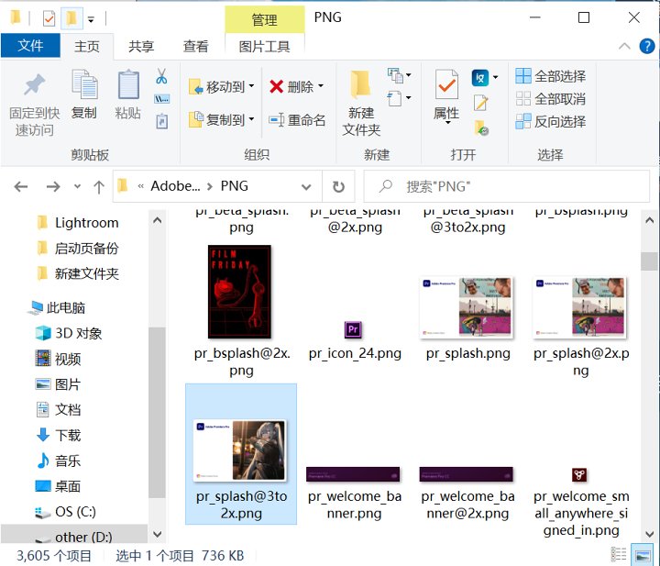This screenshot has width=660, height=566.
Task: Click the Cut scissors icon
Action: click(x=161, y=76)
